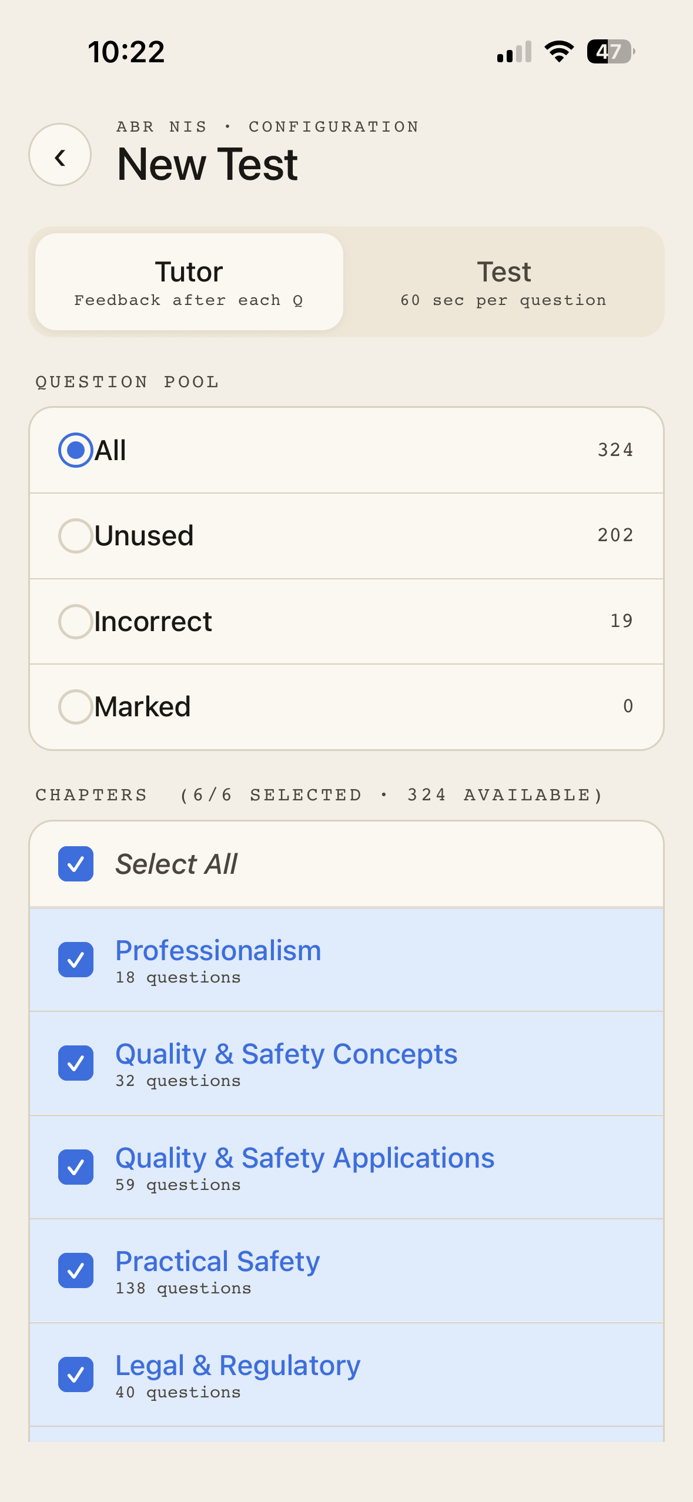
Task: Switch to Tutor mode tab
Action: (x=189, y=282)
